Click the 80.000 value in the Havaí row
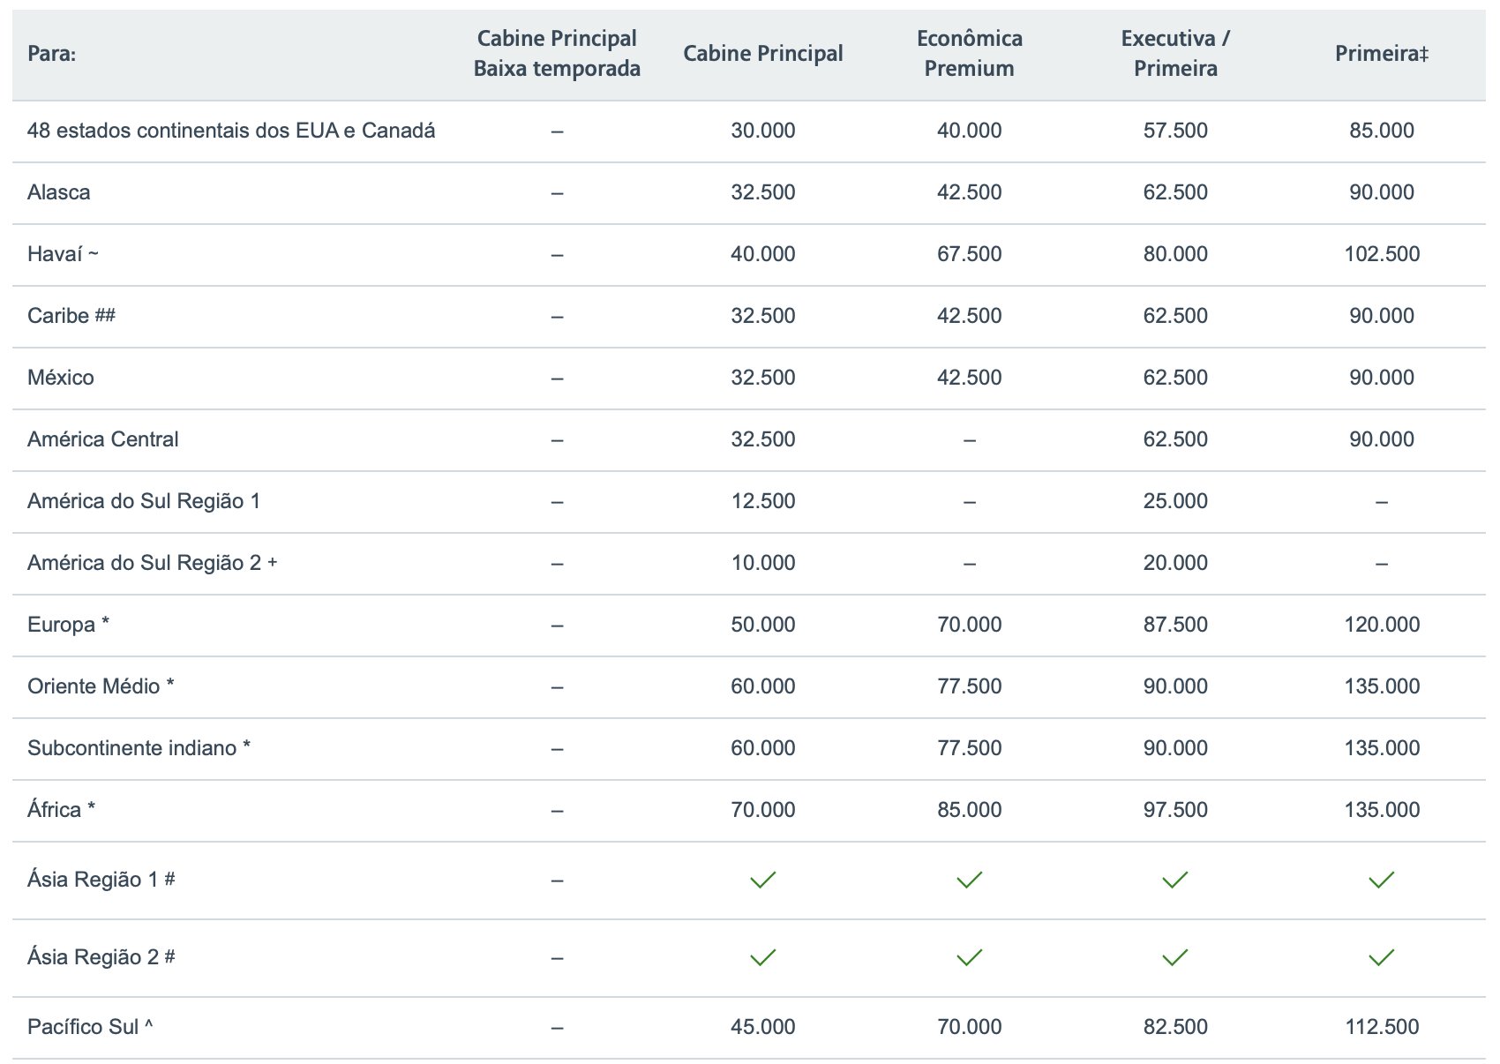The image size is (1500, 1064). [1175, 254]
